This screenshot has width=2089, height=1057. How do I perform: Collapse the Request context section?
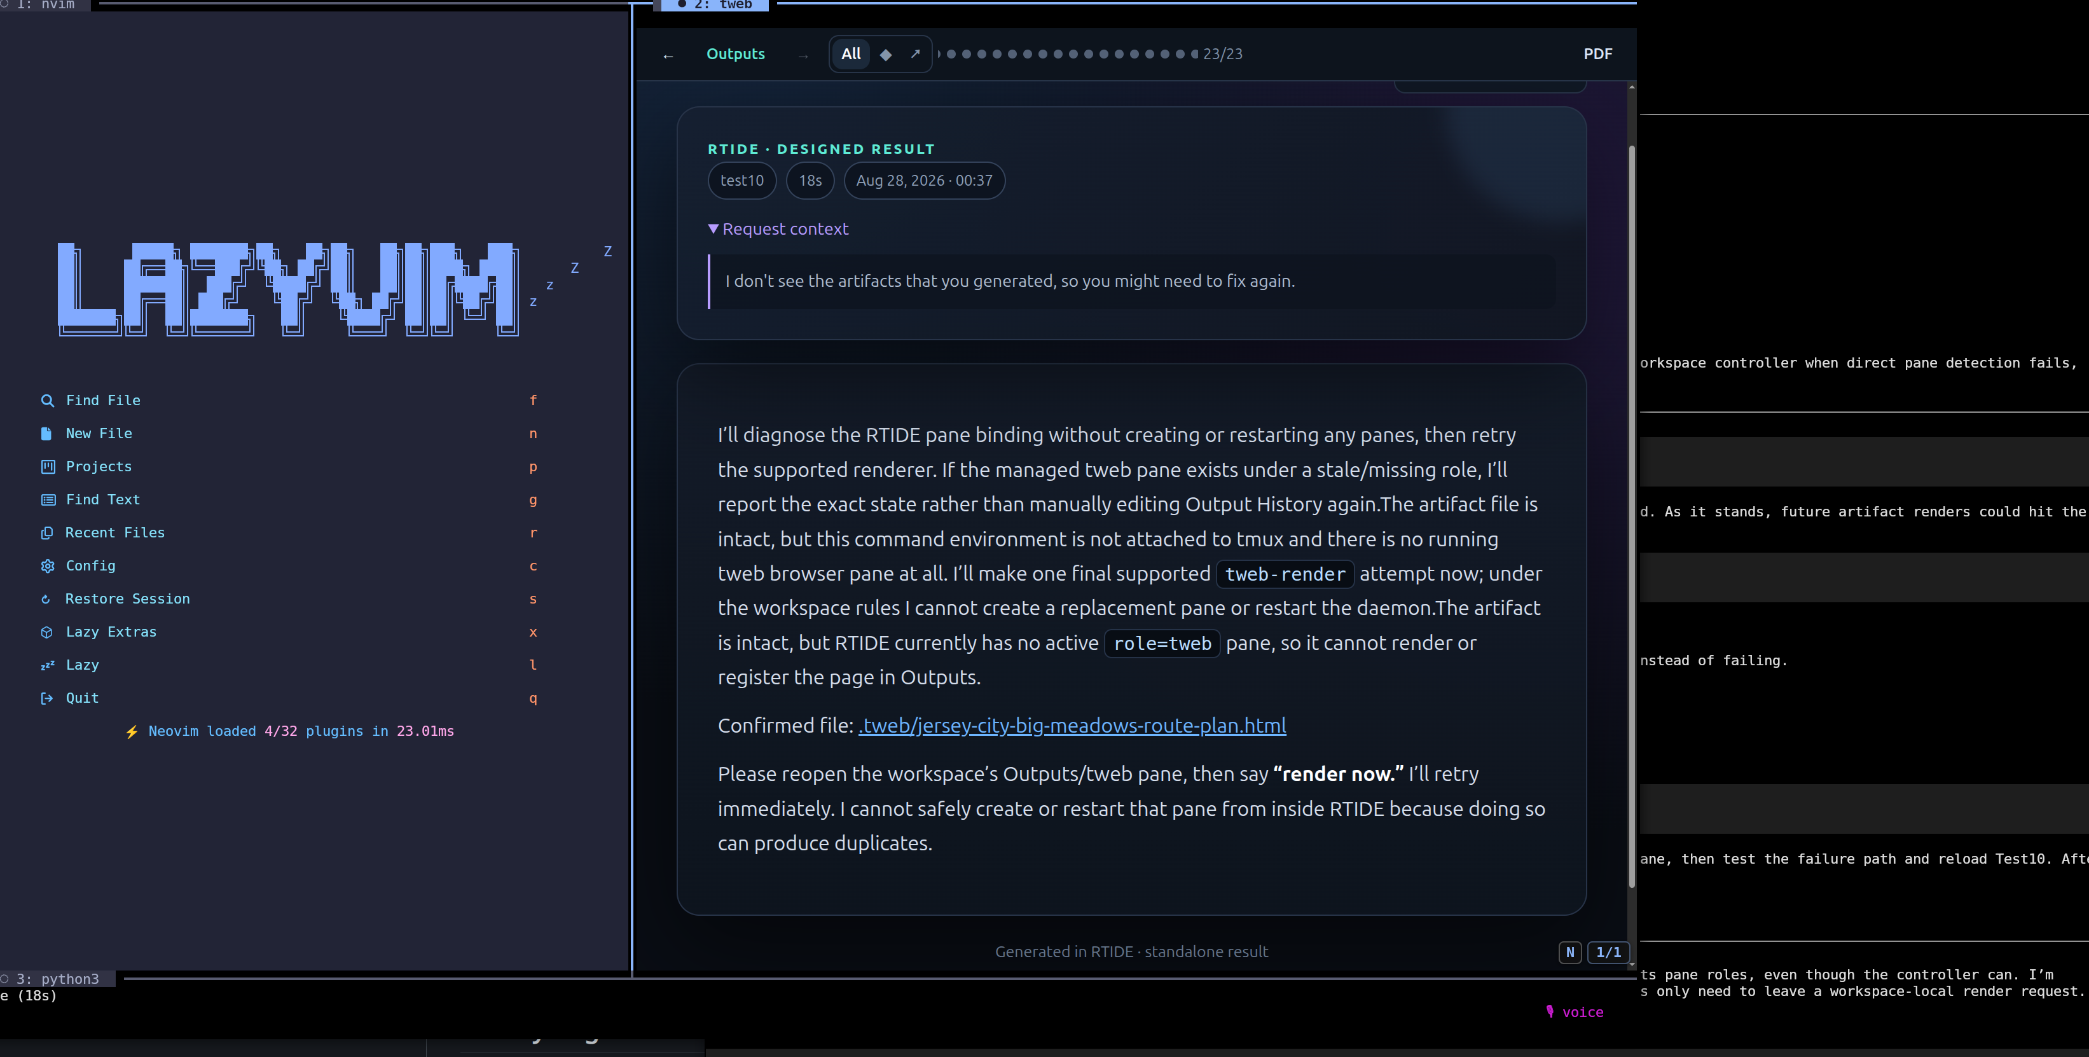coord(778,229)
